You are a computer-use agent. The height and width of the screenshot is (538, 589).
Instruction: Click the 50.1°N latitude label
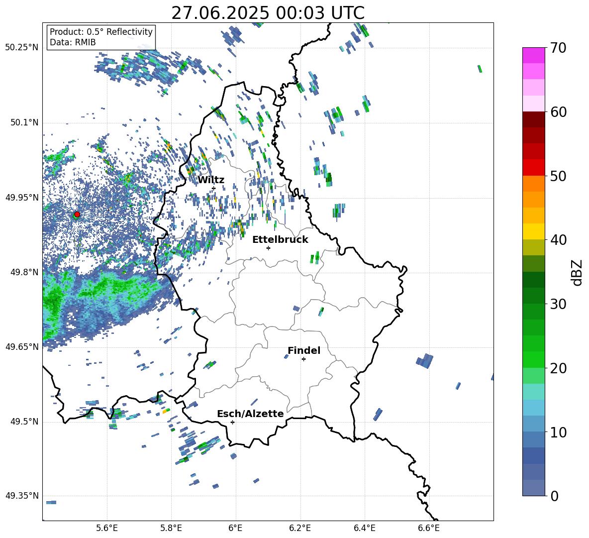(24, 122)
